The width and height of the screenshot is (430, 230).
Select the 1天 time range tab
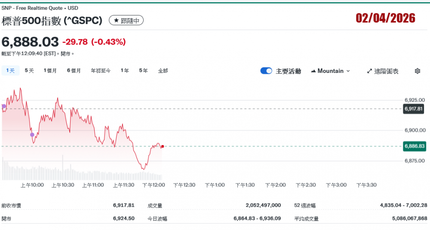point(10,71)
